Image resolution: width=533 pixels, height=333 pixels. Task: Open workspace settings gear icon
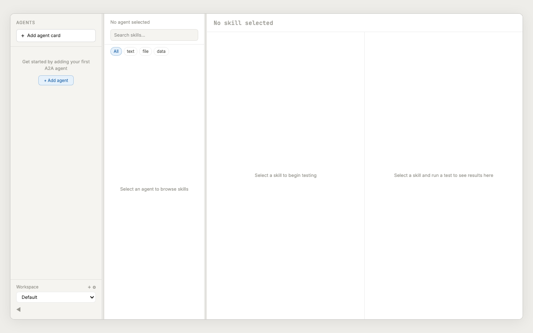pyautogui.click(x=94, y=287)
